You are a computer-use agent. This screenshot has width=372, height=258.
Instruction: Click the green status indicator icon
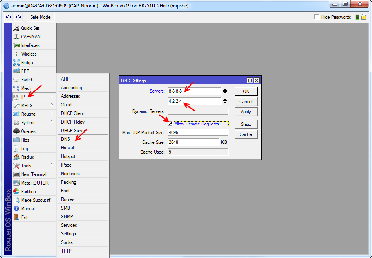coord(357,17)
